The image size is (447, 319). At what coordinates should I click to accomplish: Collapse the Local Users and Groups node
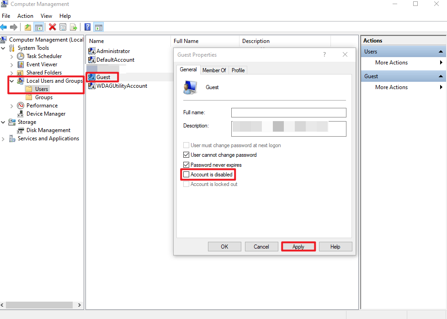click(x=11, y=80)
